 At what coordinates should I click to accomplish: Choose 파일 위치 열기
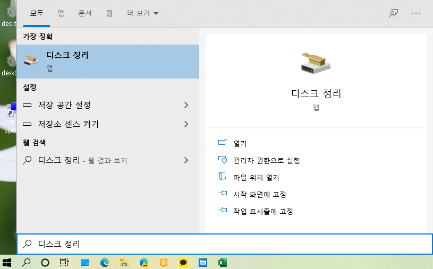256,177
